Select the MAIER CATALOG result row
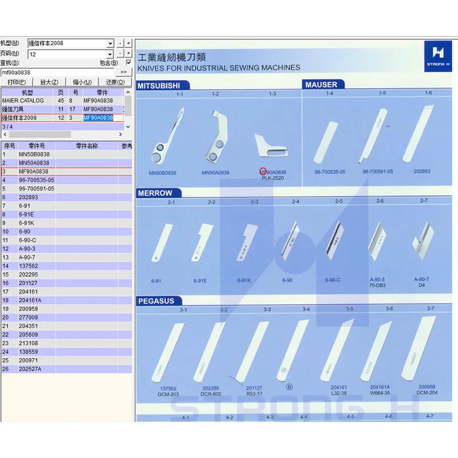Screen dimensions: 458x458 [62, 101]
